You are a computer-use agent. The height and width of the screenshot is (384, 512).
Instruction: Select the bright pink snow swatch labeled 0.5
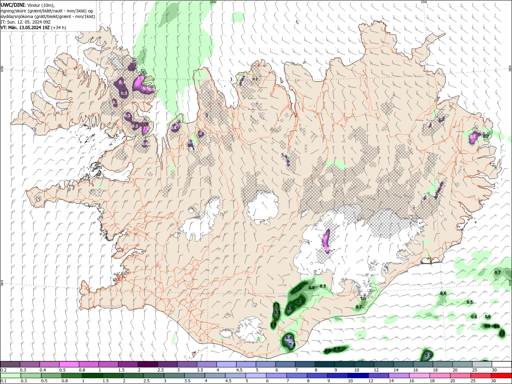pos(69,364)
